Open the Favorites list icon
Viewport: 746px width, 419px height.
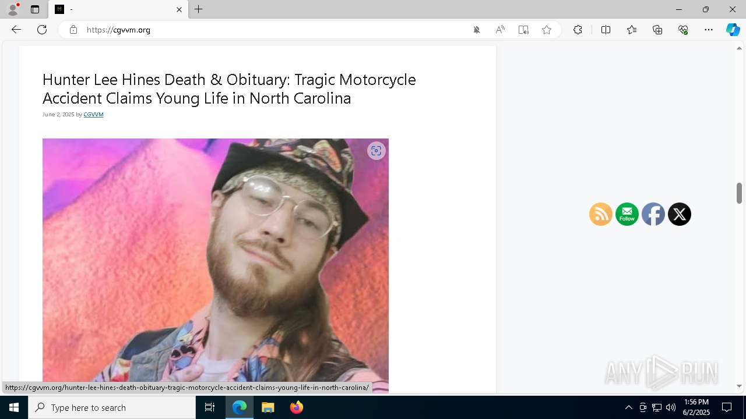632,30
